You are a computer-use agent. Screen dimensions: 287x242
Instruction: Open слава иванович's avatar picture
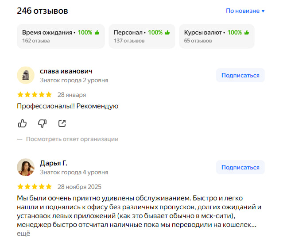[26, 75]
